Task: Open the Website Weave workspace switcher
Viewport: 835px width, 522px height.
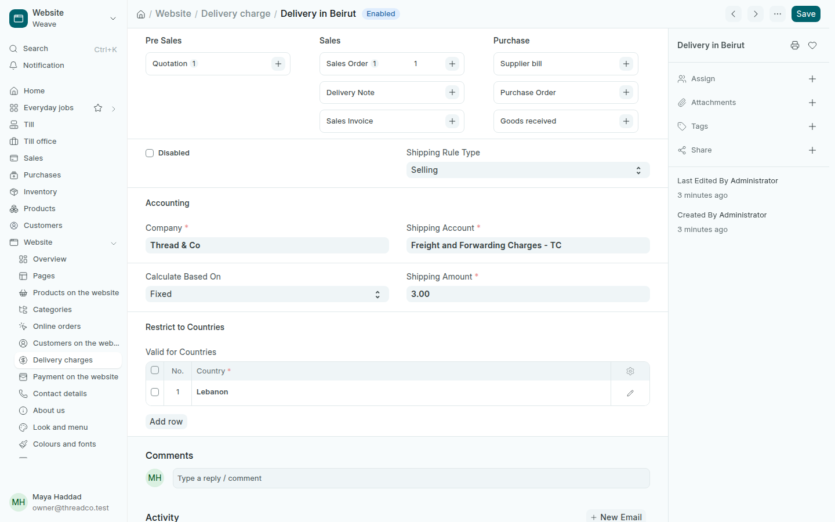Action: 63,19
